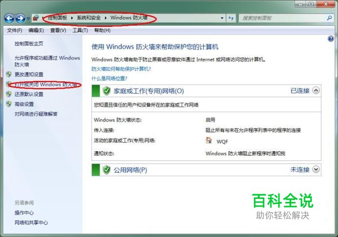This screenshot has width=338, height=237.
Task: Open 网络和共享中心
Action: click(x=31, y=222)
